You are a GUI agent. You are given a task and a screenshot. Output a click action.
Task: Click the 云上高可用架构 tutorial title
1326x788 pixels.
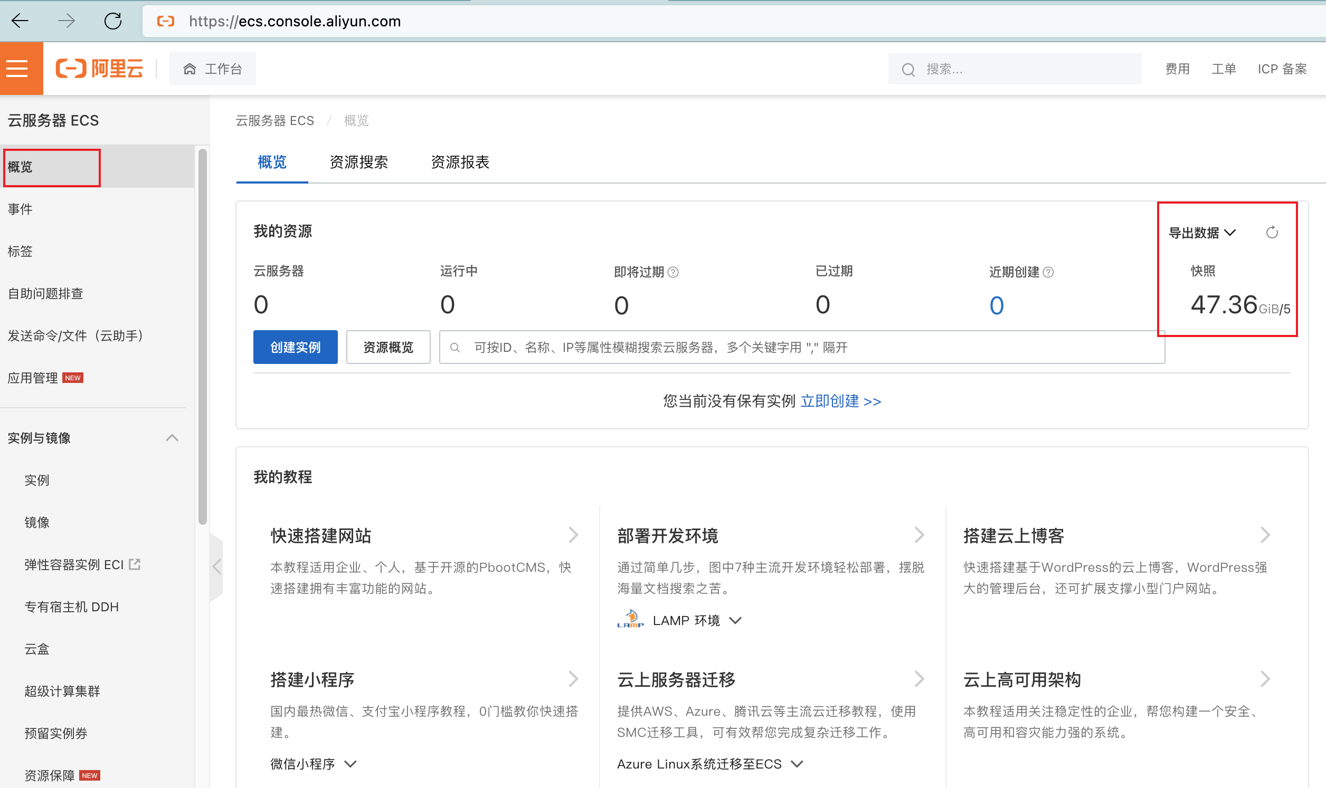click(1022, 679)
